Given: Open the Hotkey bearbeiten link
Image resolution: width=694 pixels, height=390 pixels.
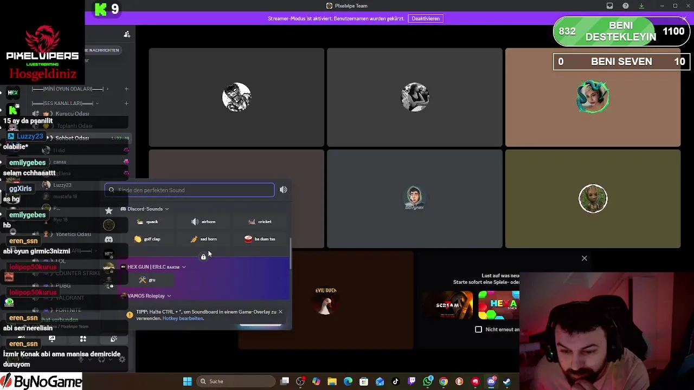Looking at the screenshot, I should tap(183, 318).
